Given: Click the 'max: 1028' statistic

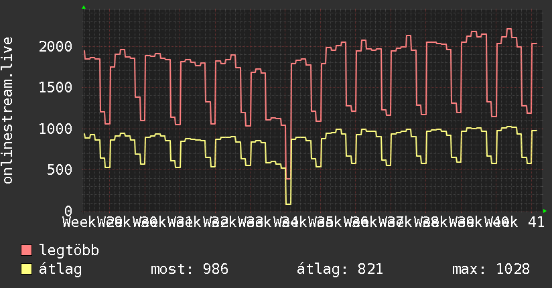Looking at the screenshot, I should tap(491, 269).
